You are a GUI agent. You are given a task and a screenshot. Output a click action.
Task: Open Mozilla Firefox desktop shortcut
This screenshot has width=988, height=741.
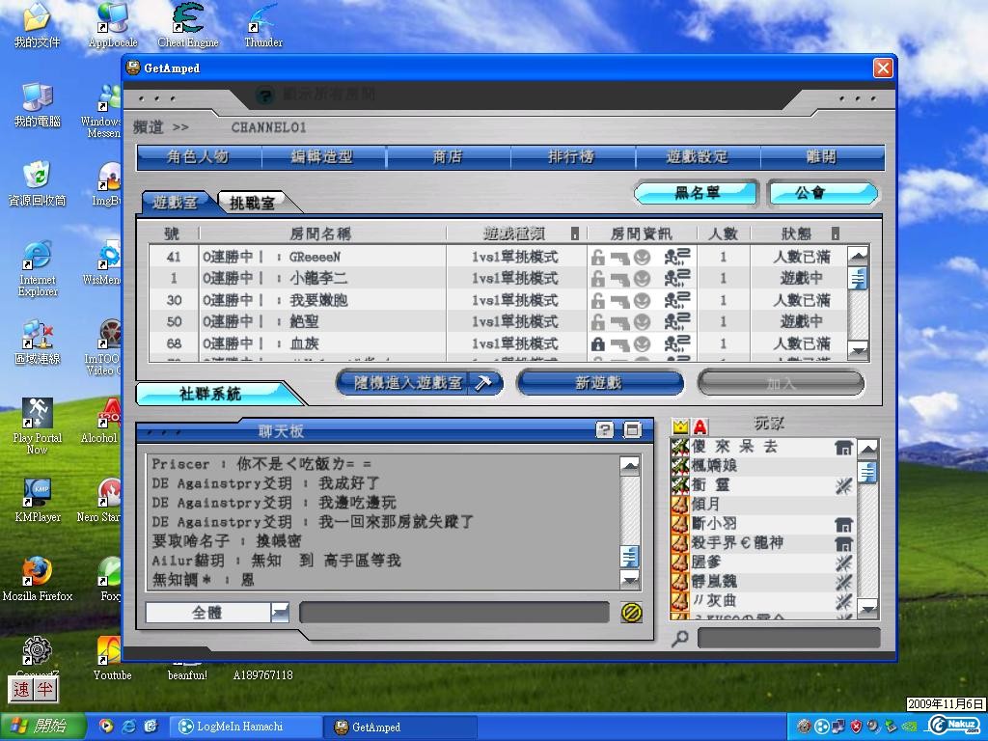(37, 577)
